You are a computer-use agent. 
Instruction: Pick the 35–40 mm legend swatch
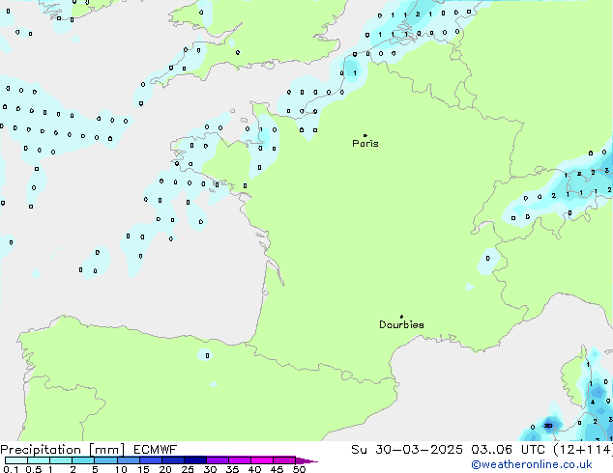pyautogui.click(x=239, y=460)
